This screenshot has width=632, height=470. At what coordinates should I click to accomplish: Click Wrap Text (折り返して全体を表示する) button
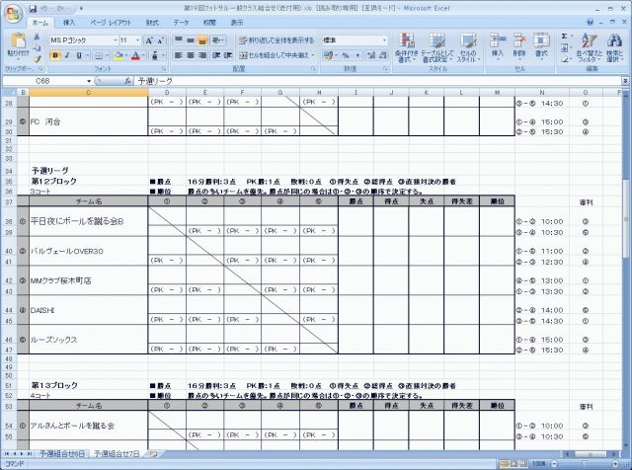coord(276,40)
